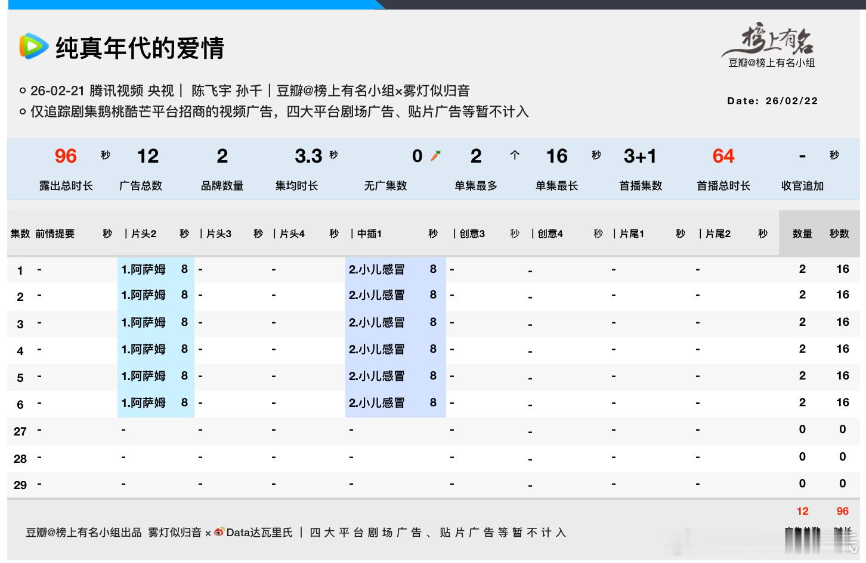Click the 收官追加 label
The image size is (866, 563).
[803, 186]
